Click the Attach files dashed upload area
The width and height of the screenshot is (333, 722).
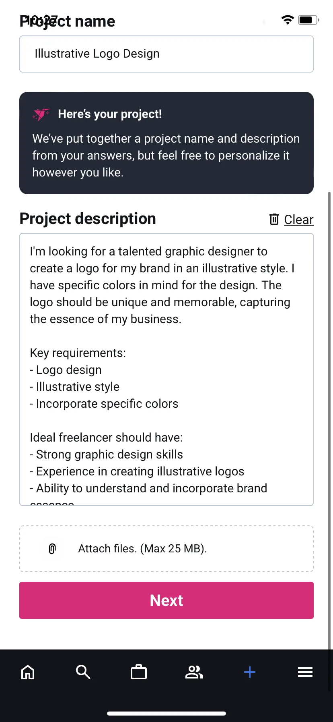(166, 549)
